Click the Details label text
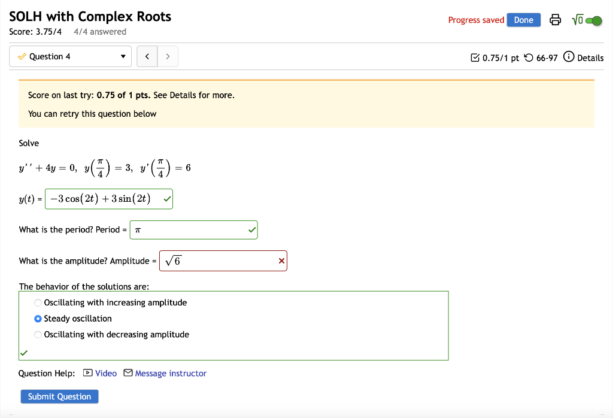 pyautogui.click(x=590, y=58)
